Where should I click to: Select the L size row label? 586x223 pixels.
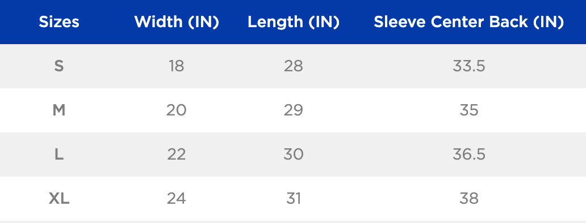(x=59, y=154)
